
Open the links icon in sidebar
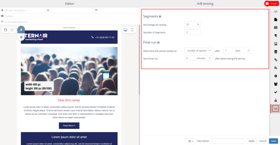[276, 60]
